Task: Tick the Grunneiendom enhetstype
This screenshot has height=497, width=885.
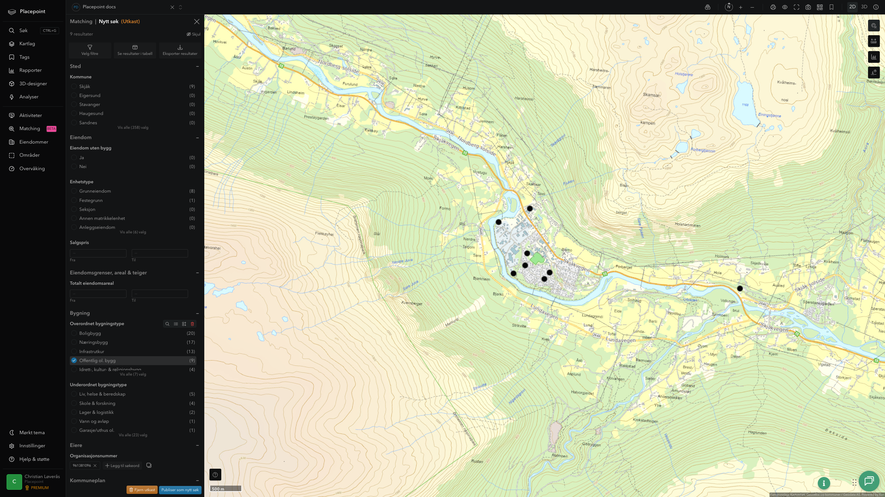Action: click(x=133, y=191)
